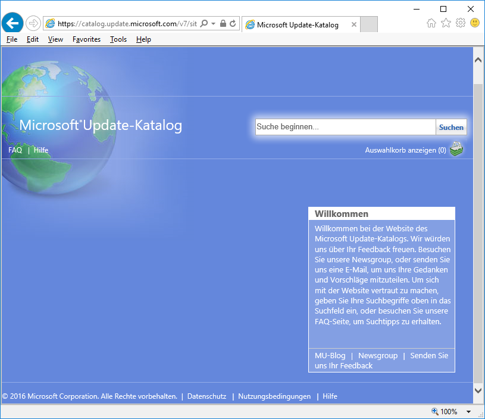Click the security lock icon
The width and height of the screenshot is (485, 419).
223,23
